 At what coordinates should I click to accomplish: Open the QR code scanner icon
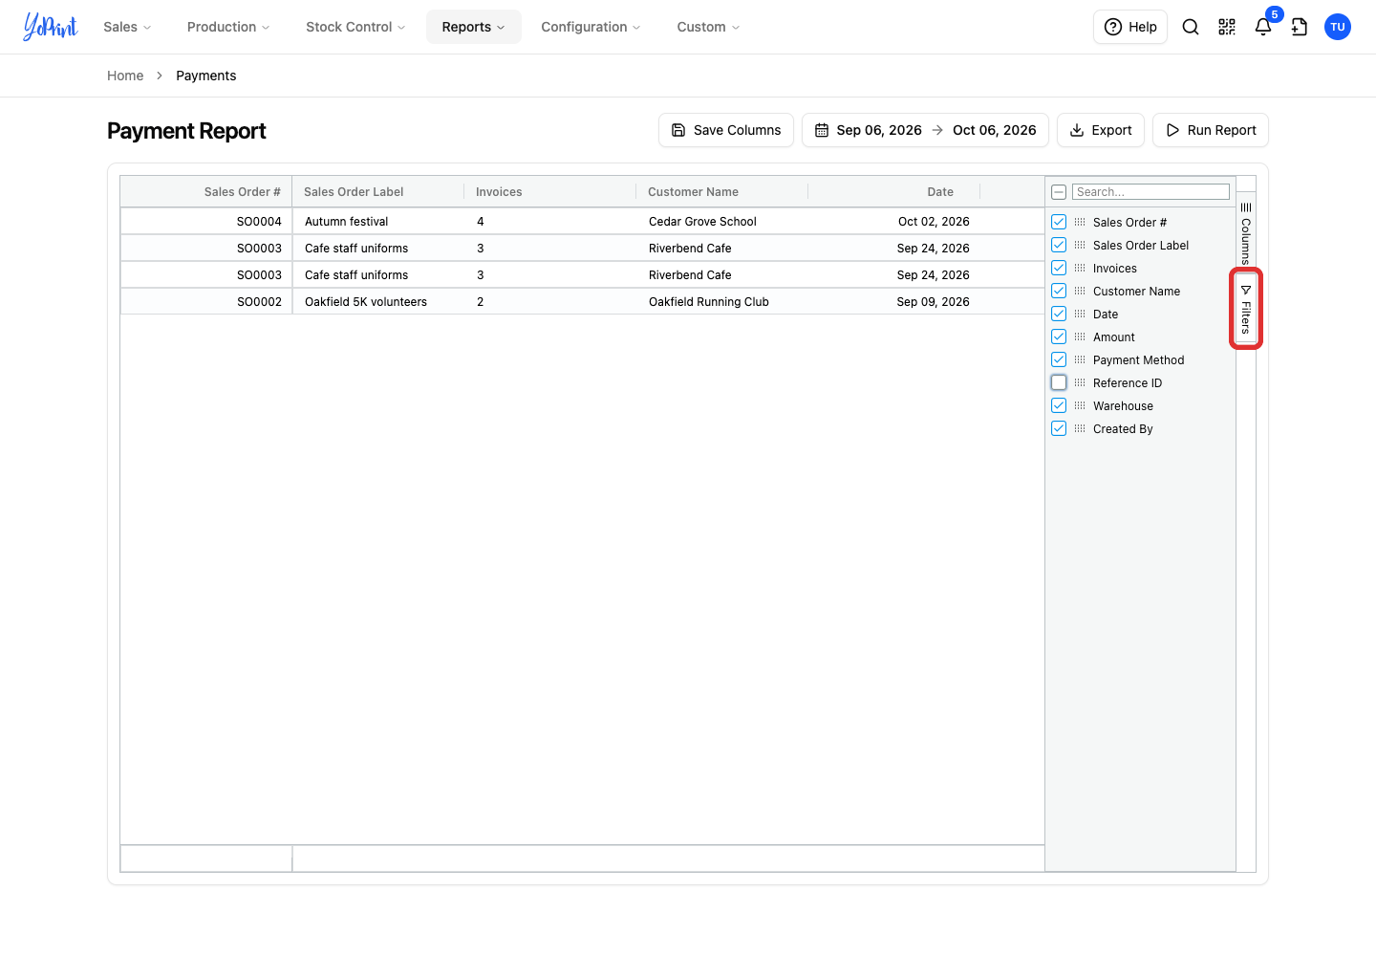click(1227, 27)
